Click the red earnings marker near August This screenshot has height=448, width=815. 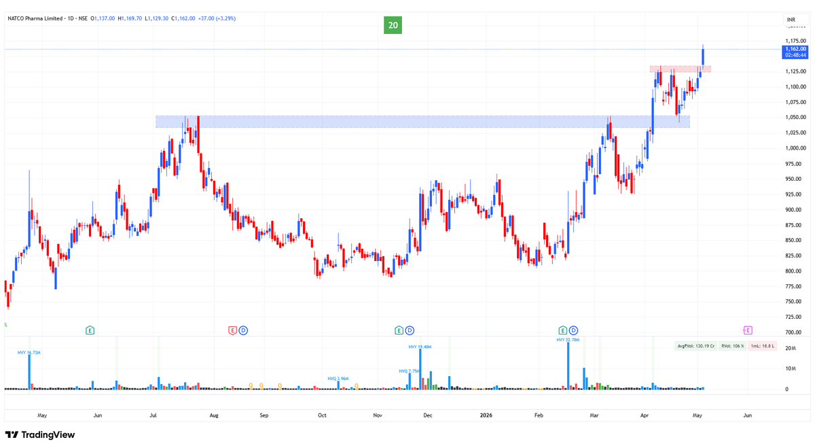tap(232, 330)
